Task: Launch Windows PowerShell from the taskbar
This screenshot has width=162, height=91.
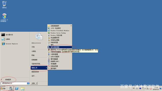Action: coord(17,88)
